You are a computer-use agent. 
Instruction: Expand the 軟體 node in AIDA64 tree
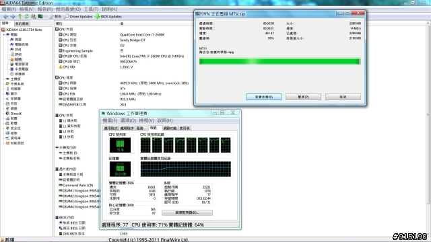tap(3, 123)
